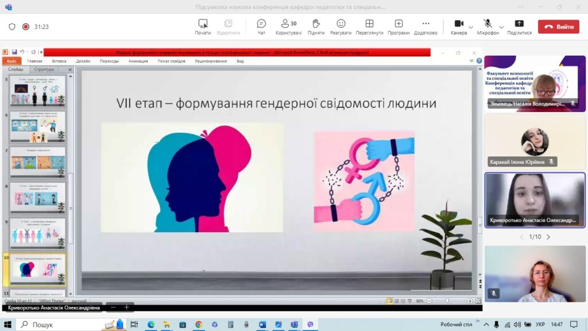Open the Дизайн ribbon tab

coord(83,61)
